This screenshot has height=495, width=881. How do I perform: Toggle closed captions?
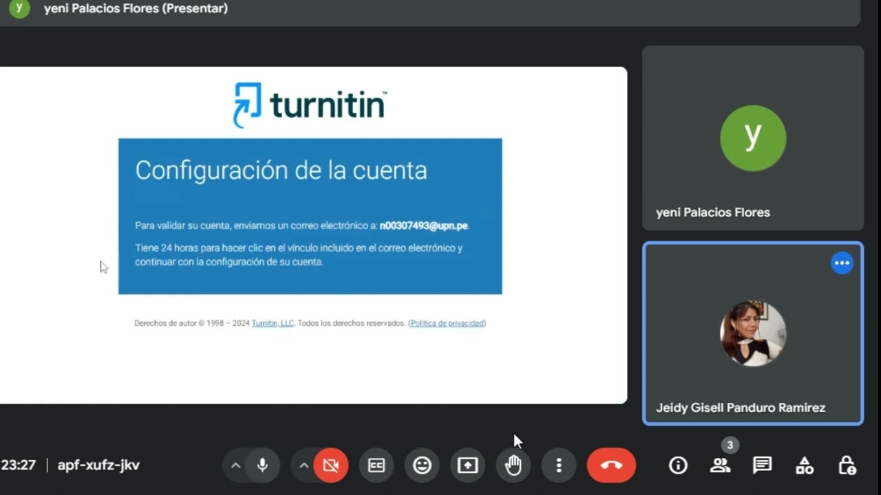[x=376, y=465]
